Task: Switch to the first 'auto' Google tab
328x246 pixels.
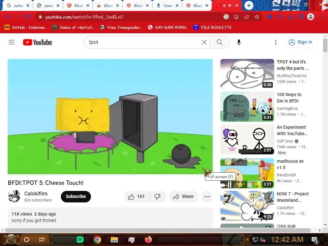Action: pyautogui.click(x=18, y=6)
